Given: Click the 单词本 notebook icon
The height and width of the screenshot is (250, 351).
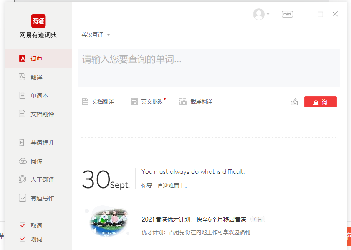Looking at the screenshot, I should point(22,95).
